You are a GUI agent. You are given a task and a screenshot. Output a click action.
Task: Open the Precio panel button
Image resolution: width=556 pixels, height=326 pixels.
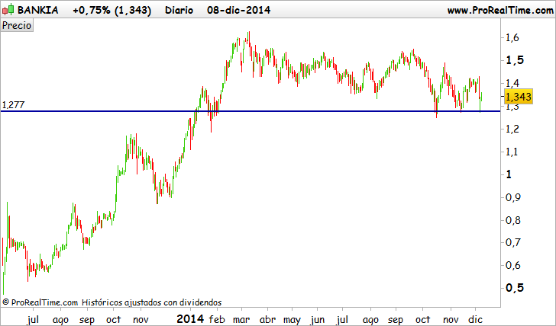click(17, 25)
